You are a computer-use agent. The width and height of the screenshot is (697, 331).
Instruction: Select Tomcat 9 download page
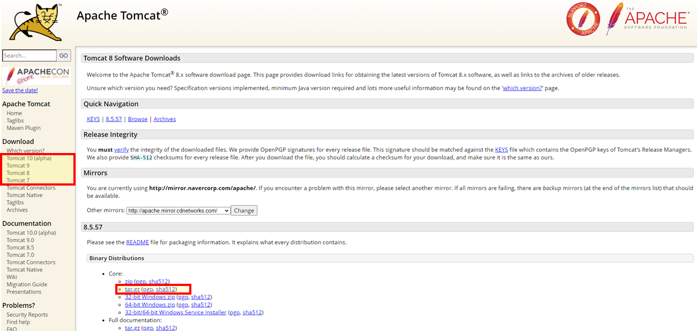click(x=18, y=165)
